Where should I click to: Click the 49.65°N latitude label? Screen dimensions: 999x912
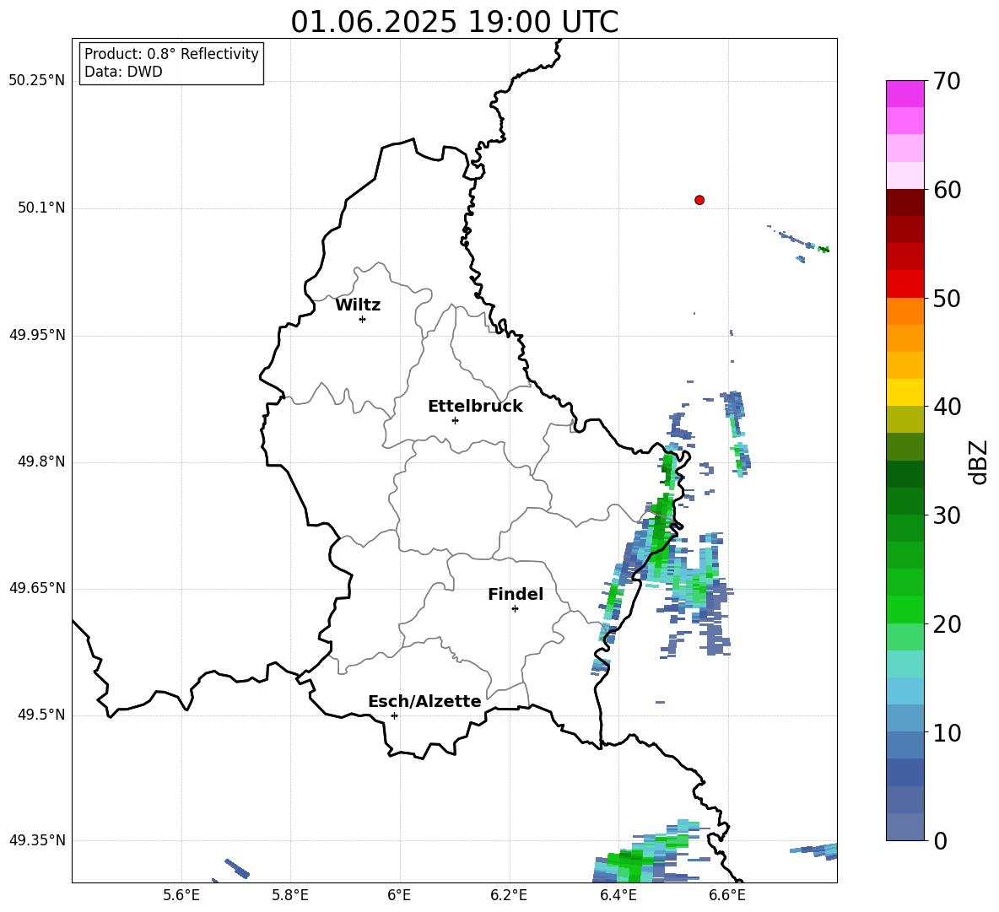[37, 588]
